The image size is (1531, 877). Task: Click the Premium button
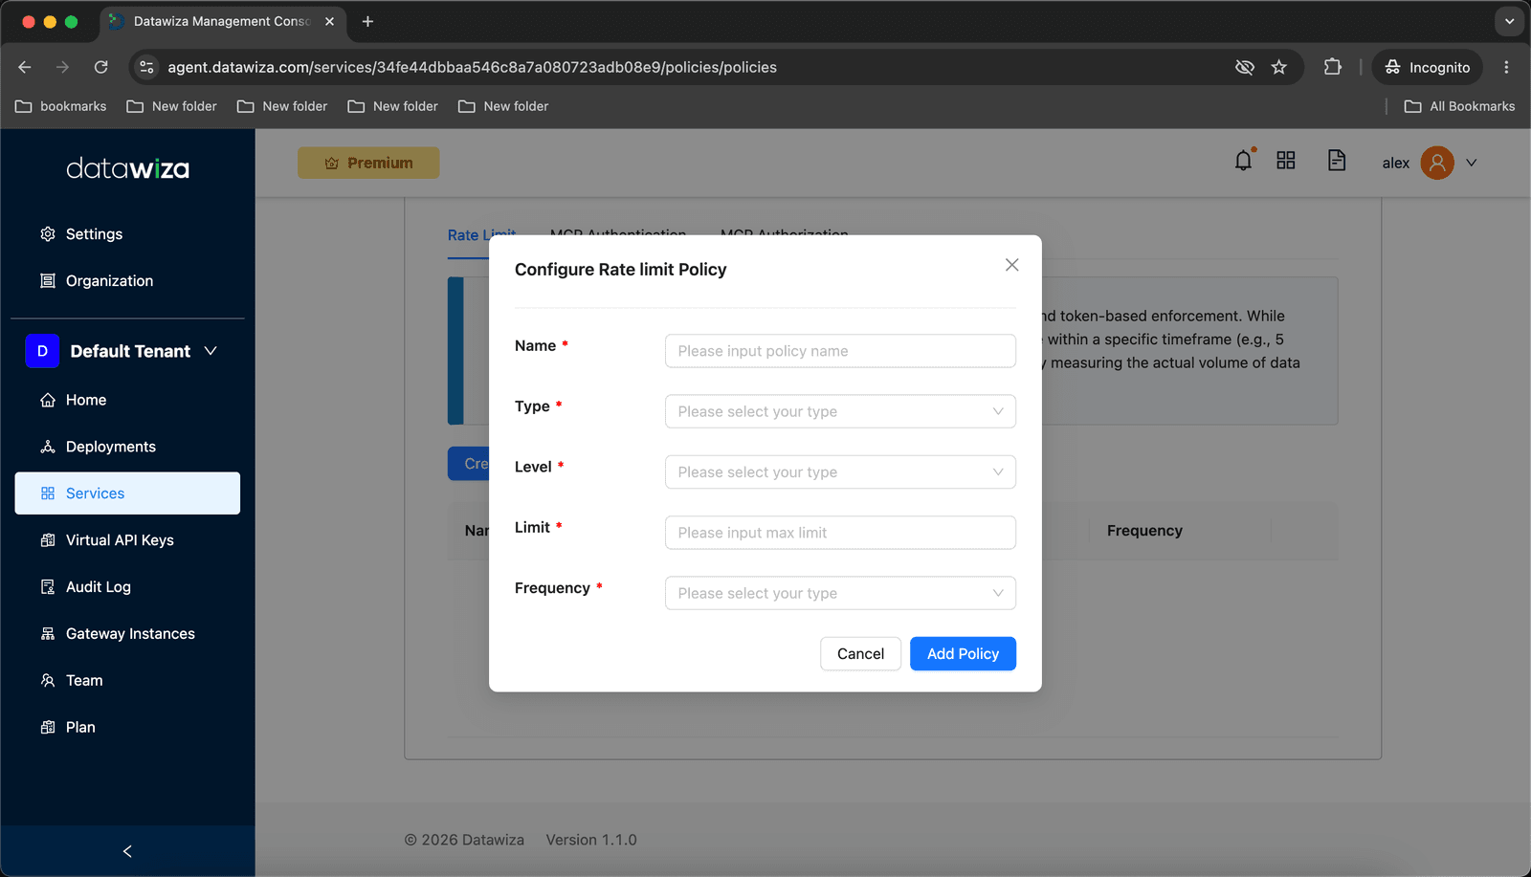tap(368, 163)
